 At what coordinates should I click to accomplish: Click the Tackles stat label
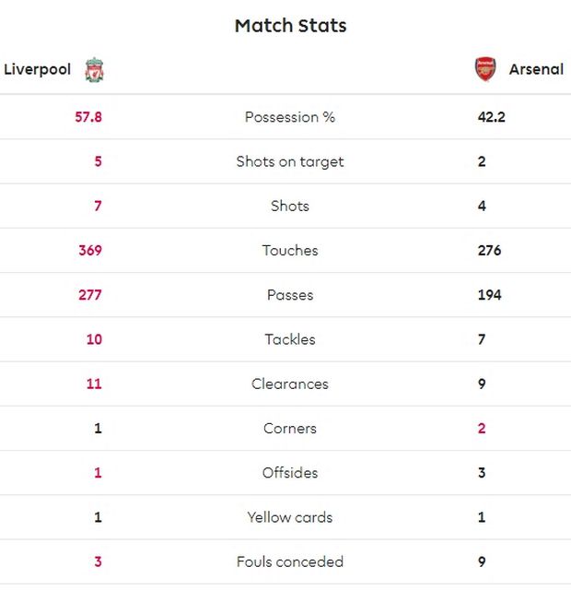pyautogui.click(x=290, y=339)
